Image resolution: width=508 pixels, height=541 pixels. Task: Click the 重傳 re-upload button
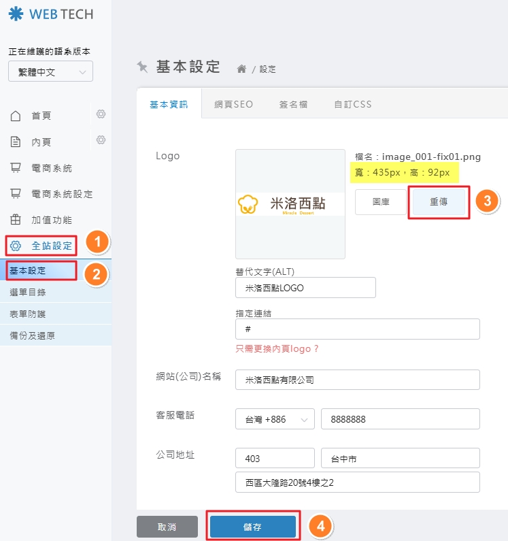(439, 202)
